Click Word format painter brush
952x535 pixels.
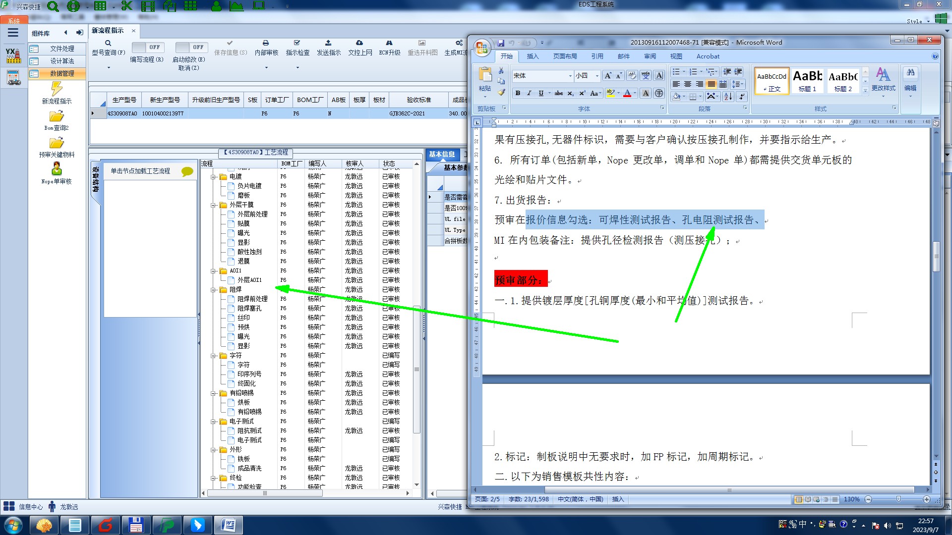click(x=501, y=92)
